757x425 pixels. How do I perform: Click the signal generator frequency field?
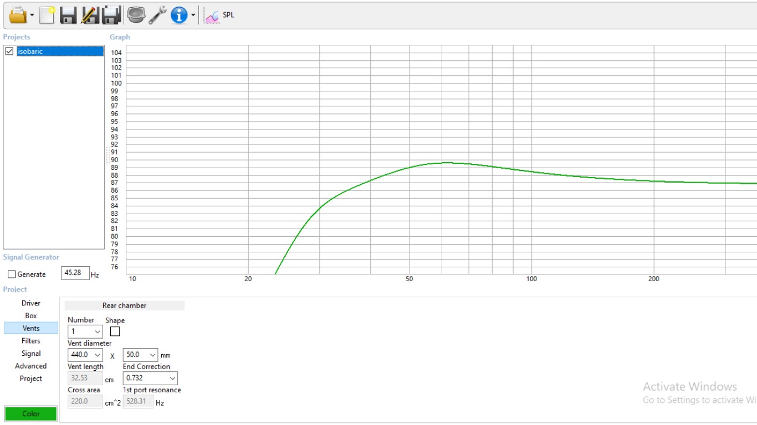coord(75,273)
